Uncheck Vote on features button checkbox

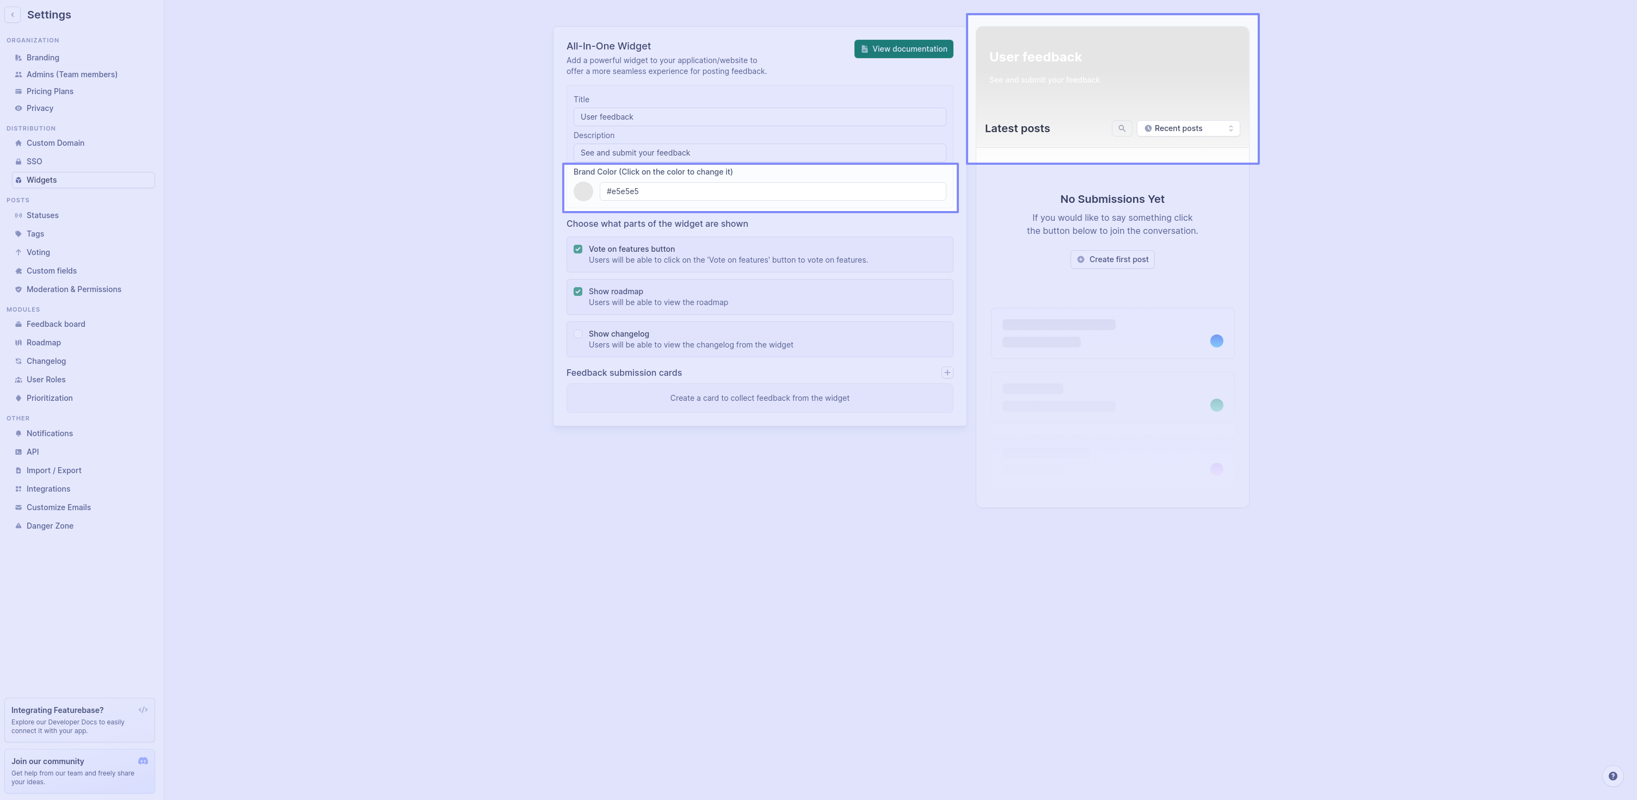click(x=577, y=249)
